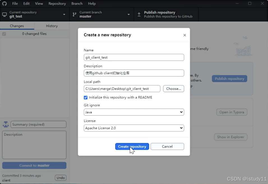Screen dimensions: 268x184
Task: Click the Committed 3 minutes ago text
Action: [22, 176]
